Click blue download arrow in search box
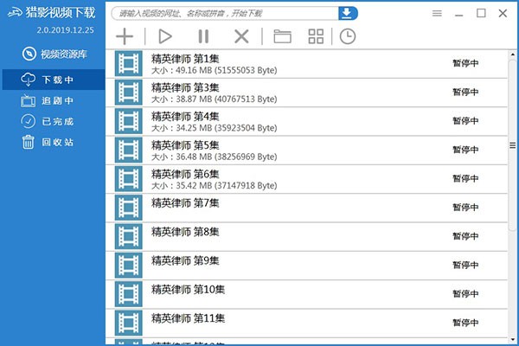519x346 pixels. (x=347, y=13)
